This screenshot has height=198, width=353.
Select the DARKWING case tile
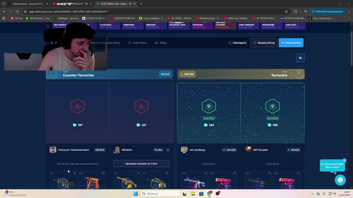133,26
